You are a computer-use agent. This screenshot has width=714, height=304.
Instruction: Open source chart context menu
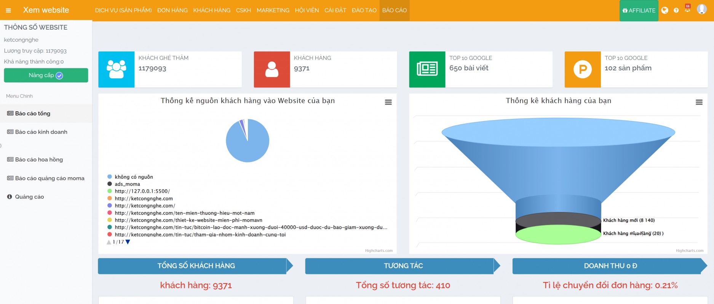point(388,102)
